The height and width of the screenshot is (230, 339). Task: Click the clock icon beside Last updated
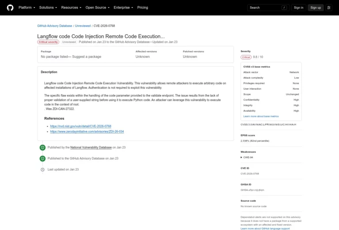[42, 170]
